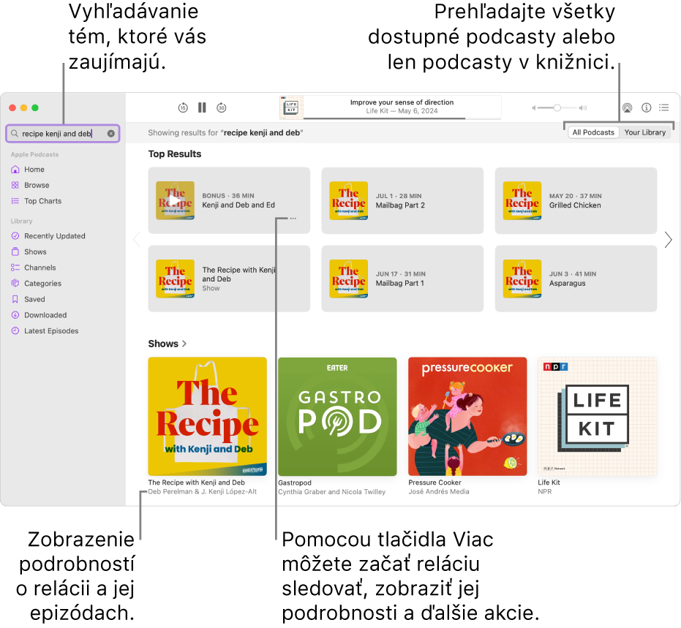Switch to Your Library tab

645,132
